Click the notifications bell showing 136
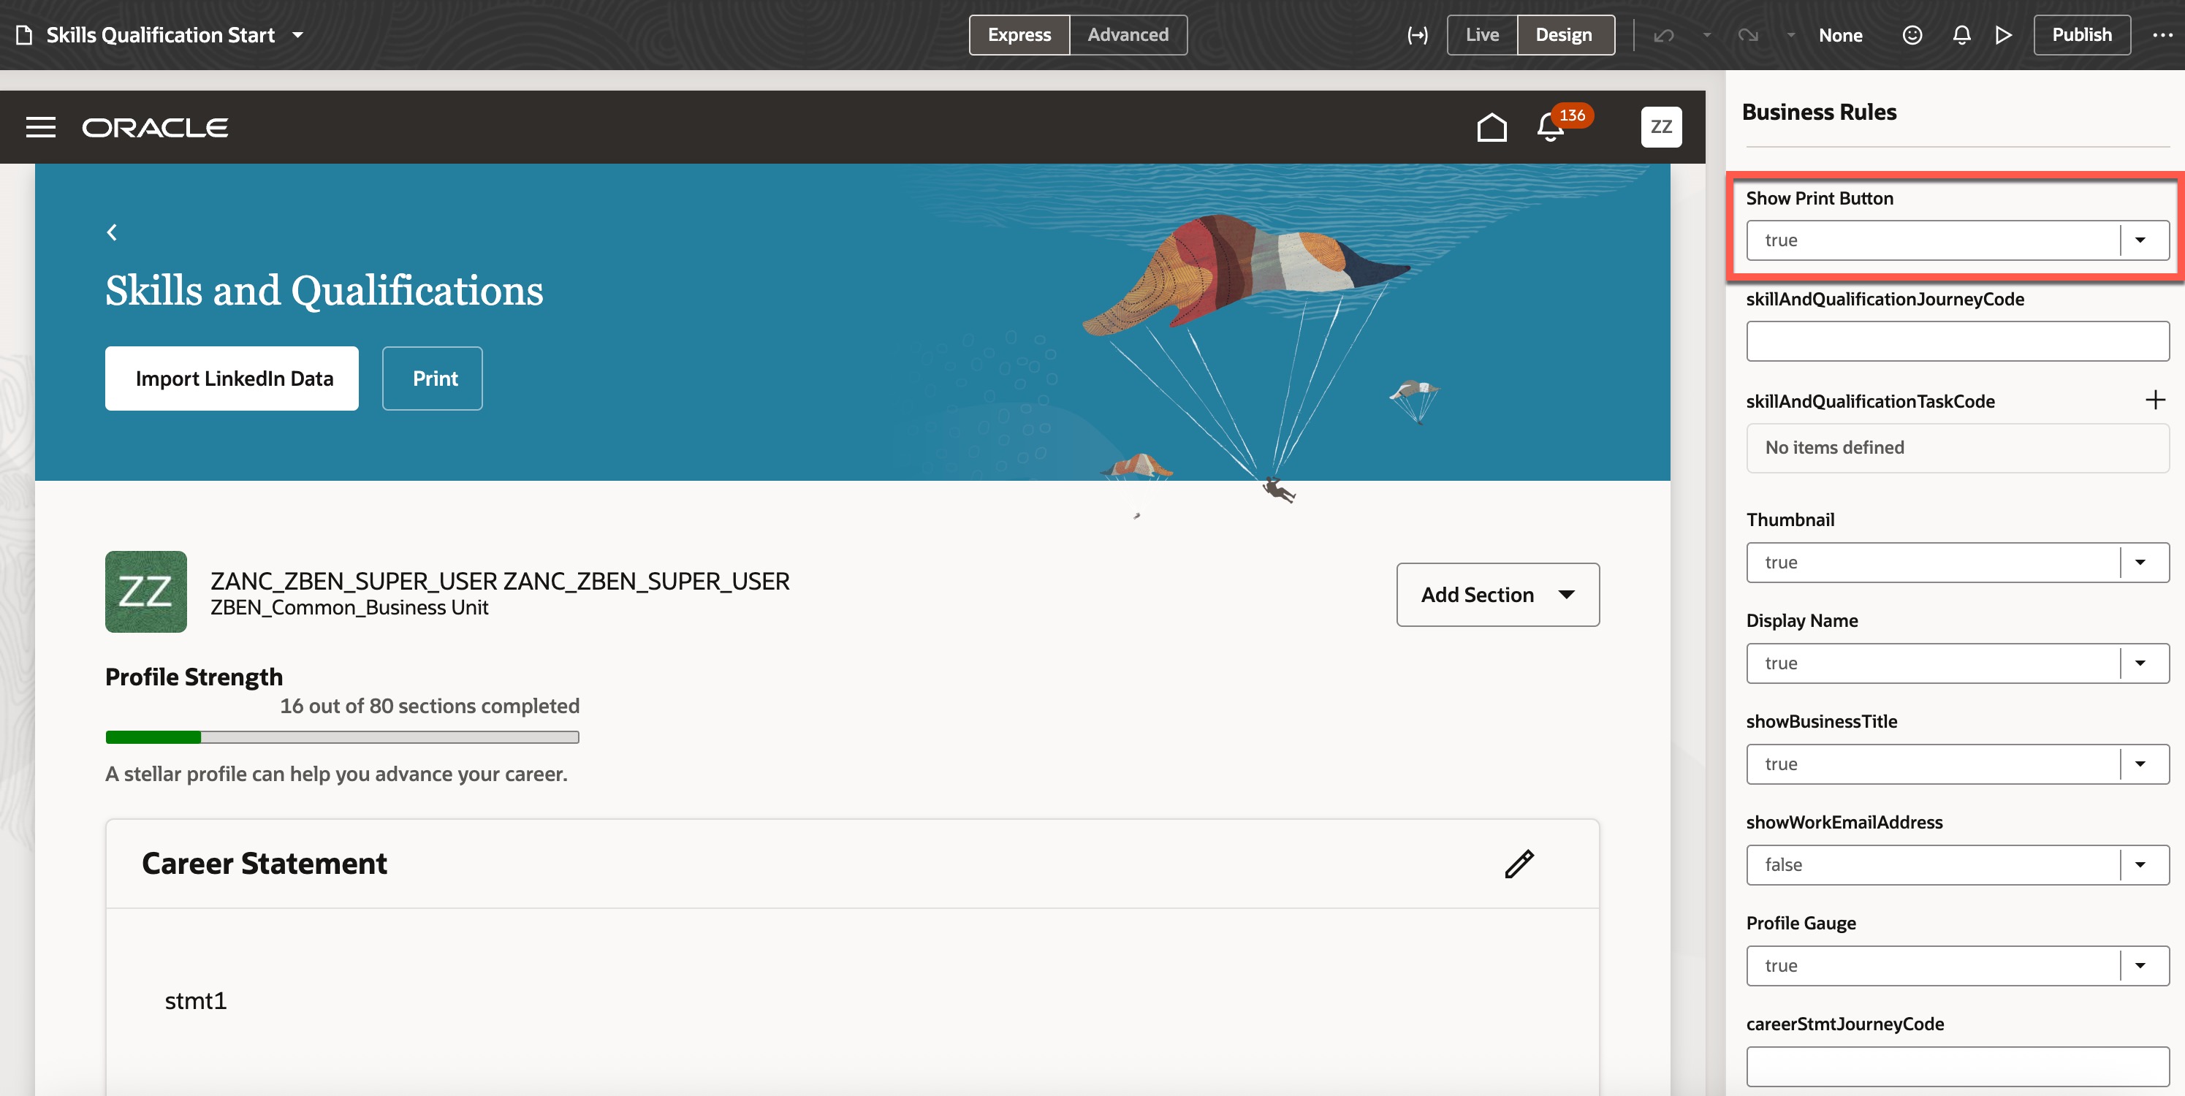Viewport: 2185px width, 1096px height. (x=1550, y=126)
